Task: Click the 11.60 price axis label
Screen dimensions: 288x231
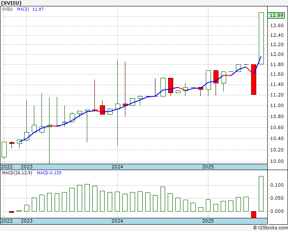Action: coord(277,74)
